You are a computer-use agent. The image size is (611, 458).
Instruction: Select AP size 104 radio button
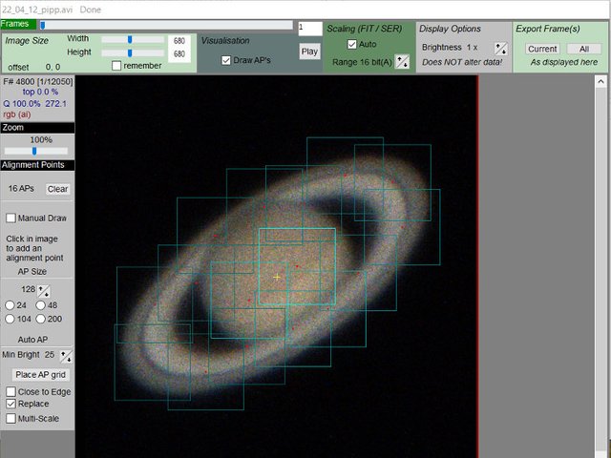click(10, 319)
